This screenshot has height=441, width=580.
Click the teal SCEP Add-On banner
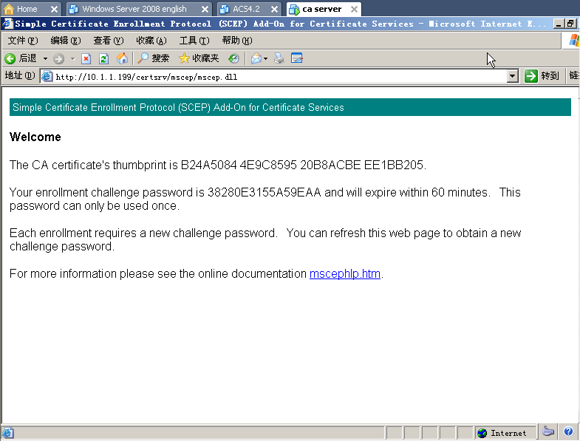tap(290, 107)
